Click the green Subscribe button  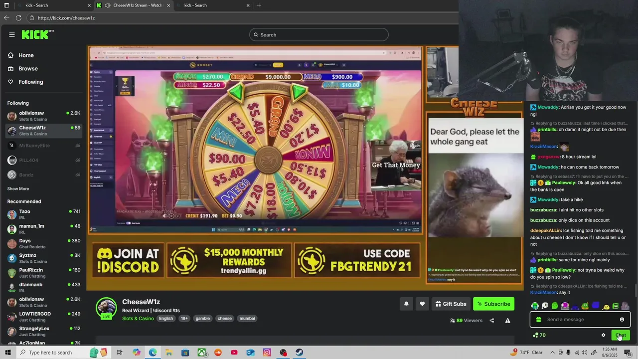[493, 304]
